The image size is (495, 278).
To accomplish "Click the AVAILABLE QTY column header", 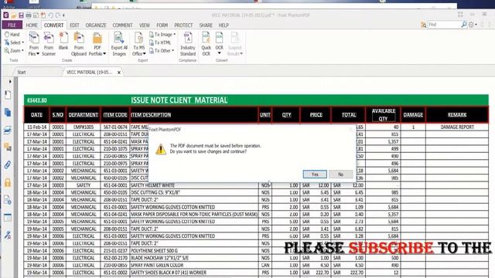I will coord(384,115).
